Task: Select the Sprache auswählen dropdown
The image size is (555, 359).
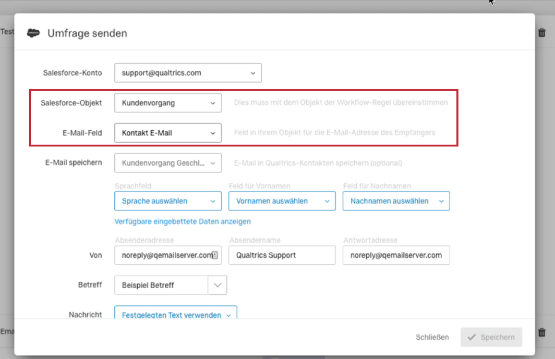Action: (168, 201)
